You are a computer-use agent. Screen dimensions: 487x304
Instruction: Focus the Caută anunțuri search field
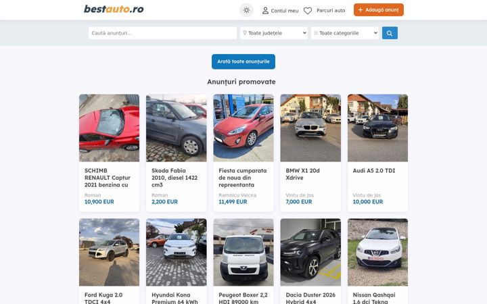(x=162, y=33)
